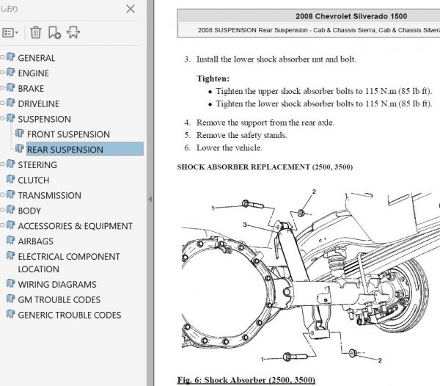Viewport: 440px width, 386px height.
Task: Click the Fig. 6: Shock Absorber caption
Action: pyautogui.click(x=246, y=380)
